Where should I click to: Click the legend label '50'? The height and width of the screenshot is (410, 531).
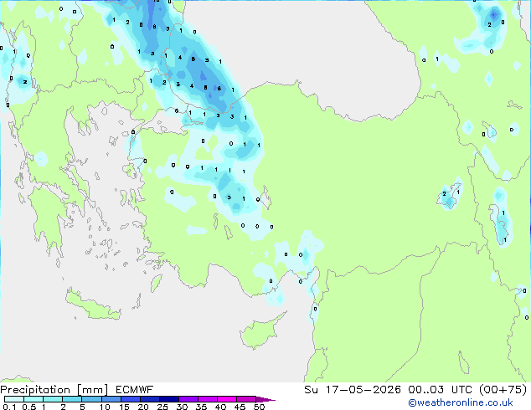tap(259, 407)
